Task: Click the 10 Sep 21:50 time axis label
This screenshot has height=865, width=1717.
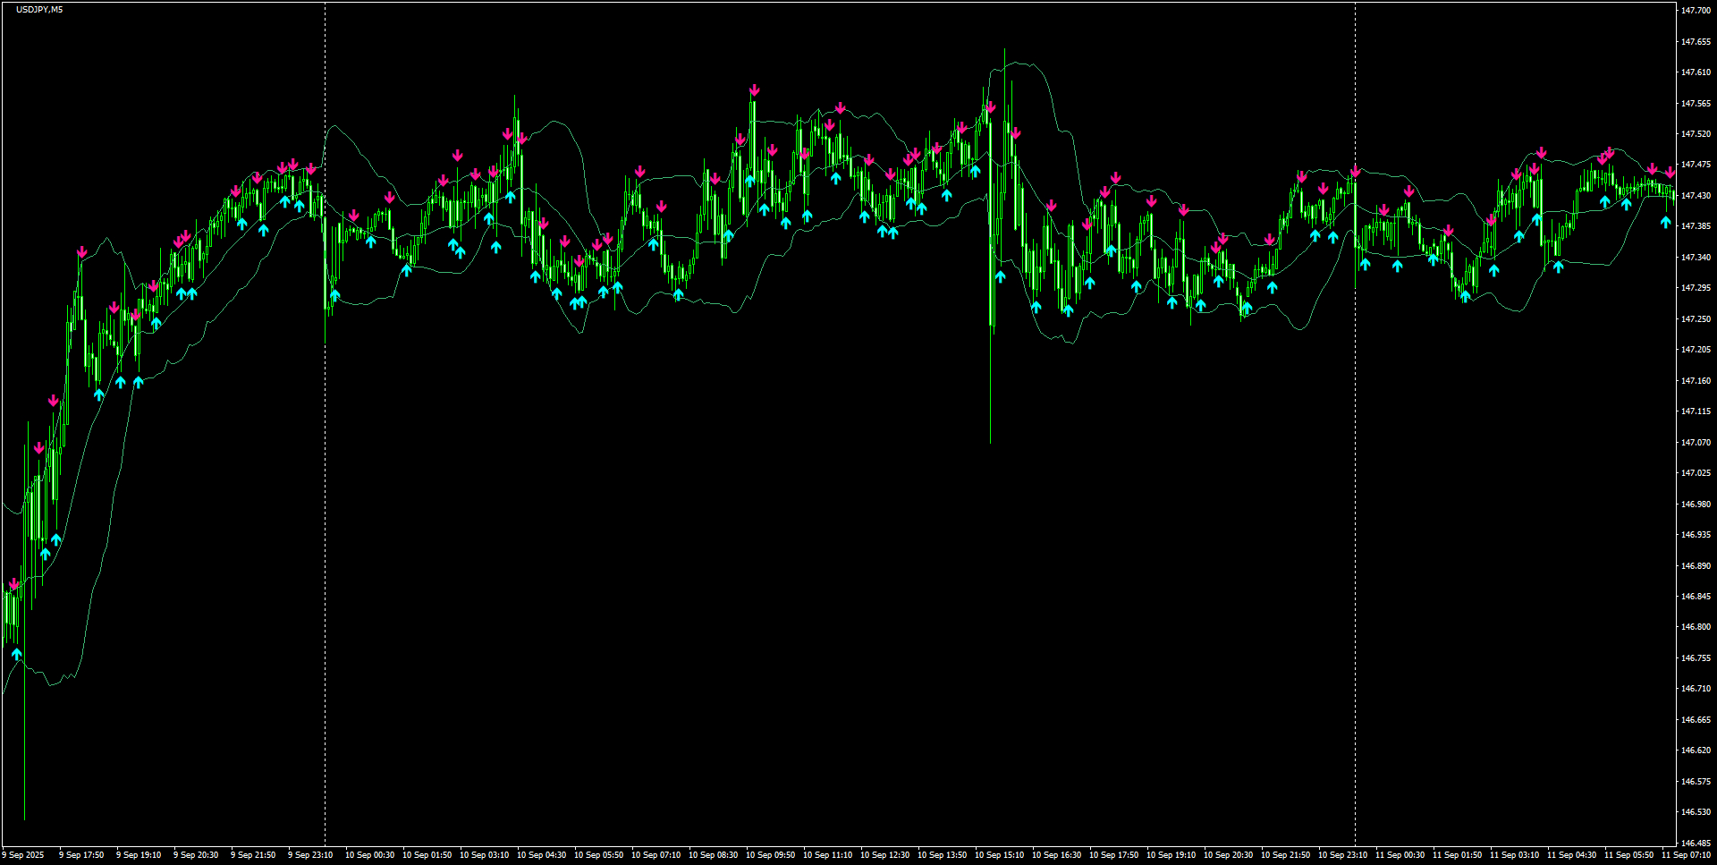Action: pos(1286,855)
